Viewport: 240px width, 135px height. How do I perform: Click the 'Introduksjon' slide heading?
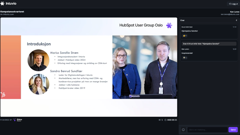(x=39, y=44)
